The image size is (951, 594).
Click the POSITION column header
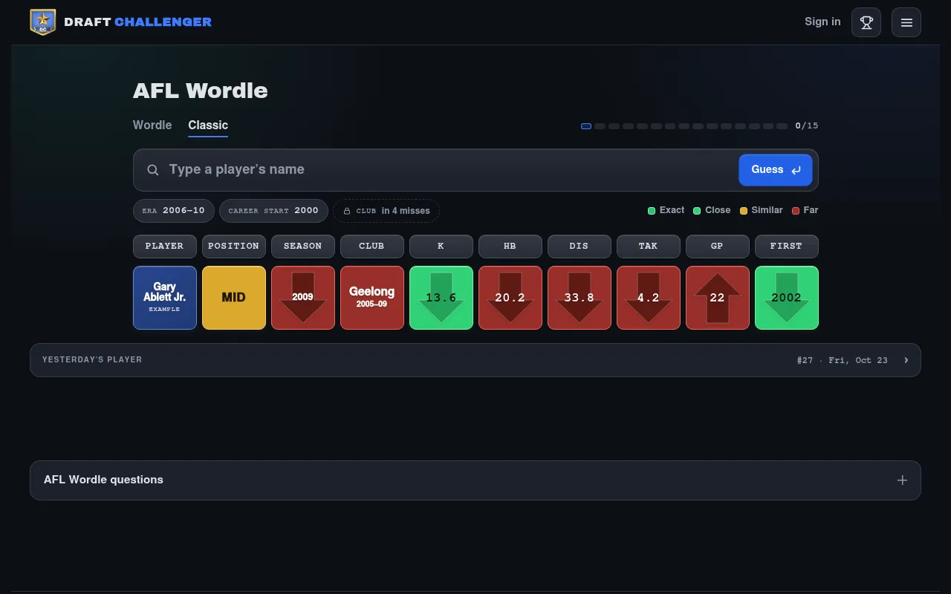click(234, 247)
